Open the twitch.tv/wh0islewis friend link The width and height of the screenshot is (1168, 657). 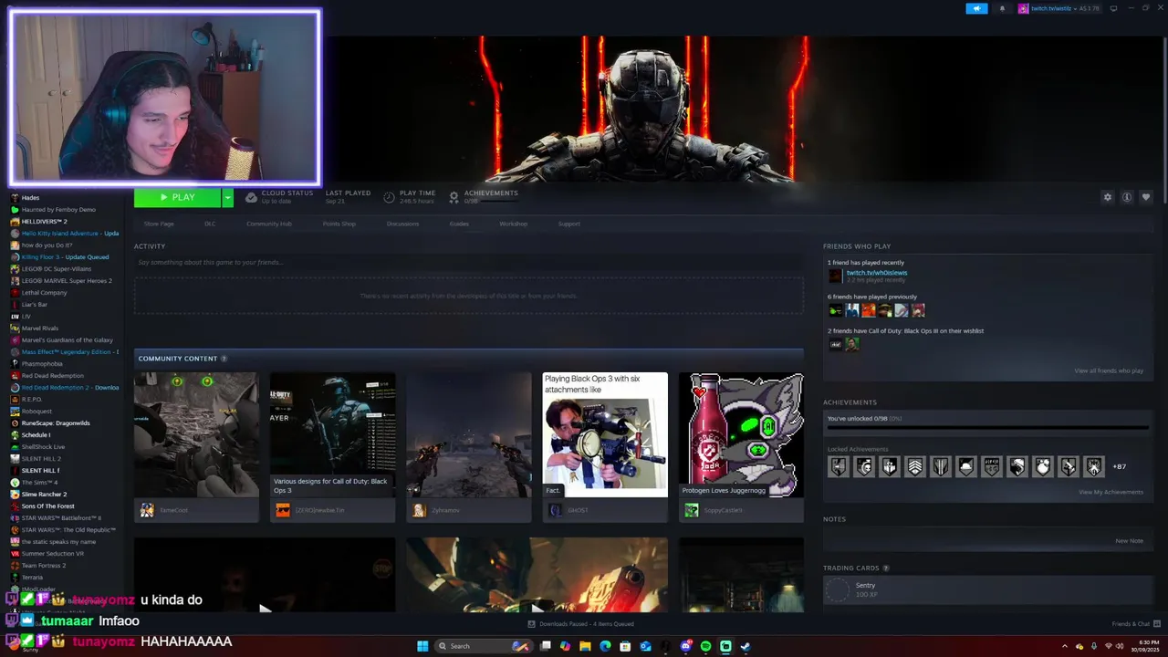tap(877, 273)
